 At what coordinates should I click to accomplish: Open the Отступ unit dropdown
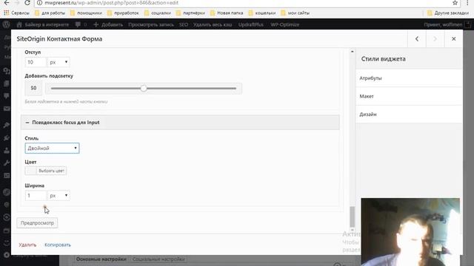[59, 62]
